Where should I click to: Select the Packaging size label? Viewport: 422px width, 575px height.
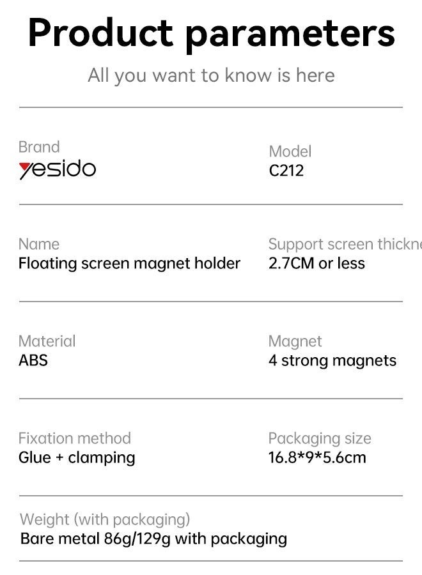point(320,438)
